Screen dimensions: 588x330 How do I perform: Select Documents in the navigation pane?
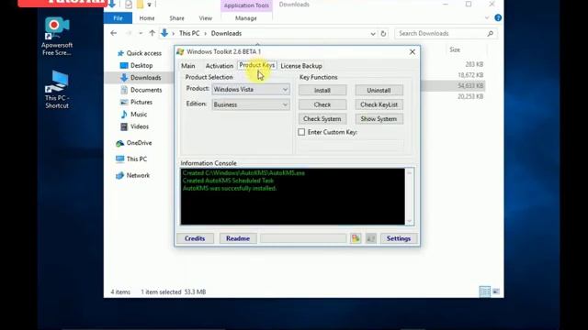click(x=141, y=90)
